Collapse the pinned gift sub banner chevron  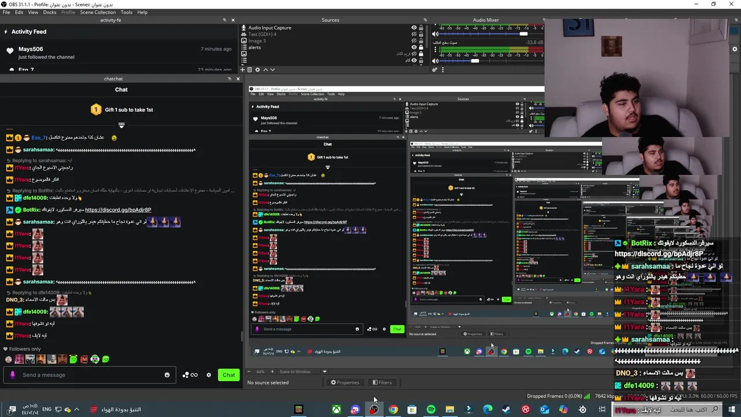tap(122, 125)
